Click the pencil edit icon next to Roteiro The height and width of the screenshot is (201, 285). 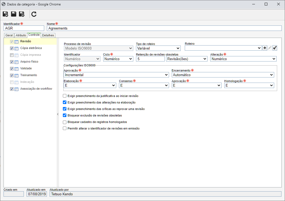[x=270, y=48]
